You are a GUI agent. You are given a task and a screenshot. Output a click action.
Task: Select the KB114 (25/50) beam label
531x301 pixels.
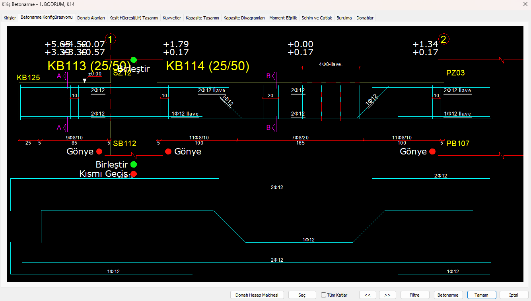[208, 66]
